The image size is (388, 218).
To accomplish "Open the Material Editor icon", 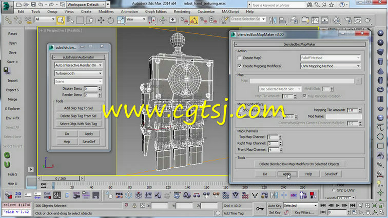I will (x=336, y=20).
